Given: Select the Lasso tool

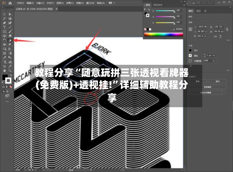Looking at the screenshot, I should click(10, 19).
